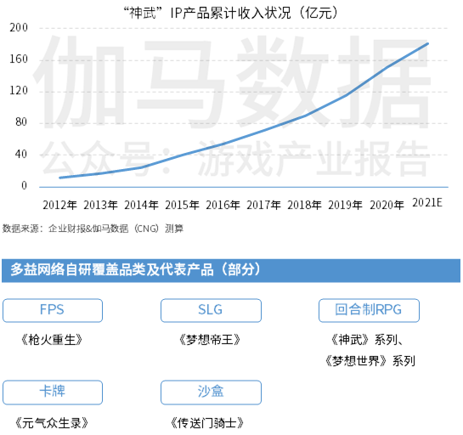The image size is (463, 435).
Task: Click the 《枪火重生》 game title
Action: click(52, 340)
